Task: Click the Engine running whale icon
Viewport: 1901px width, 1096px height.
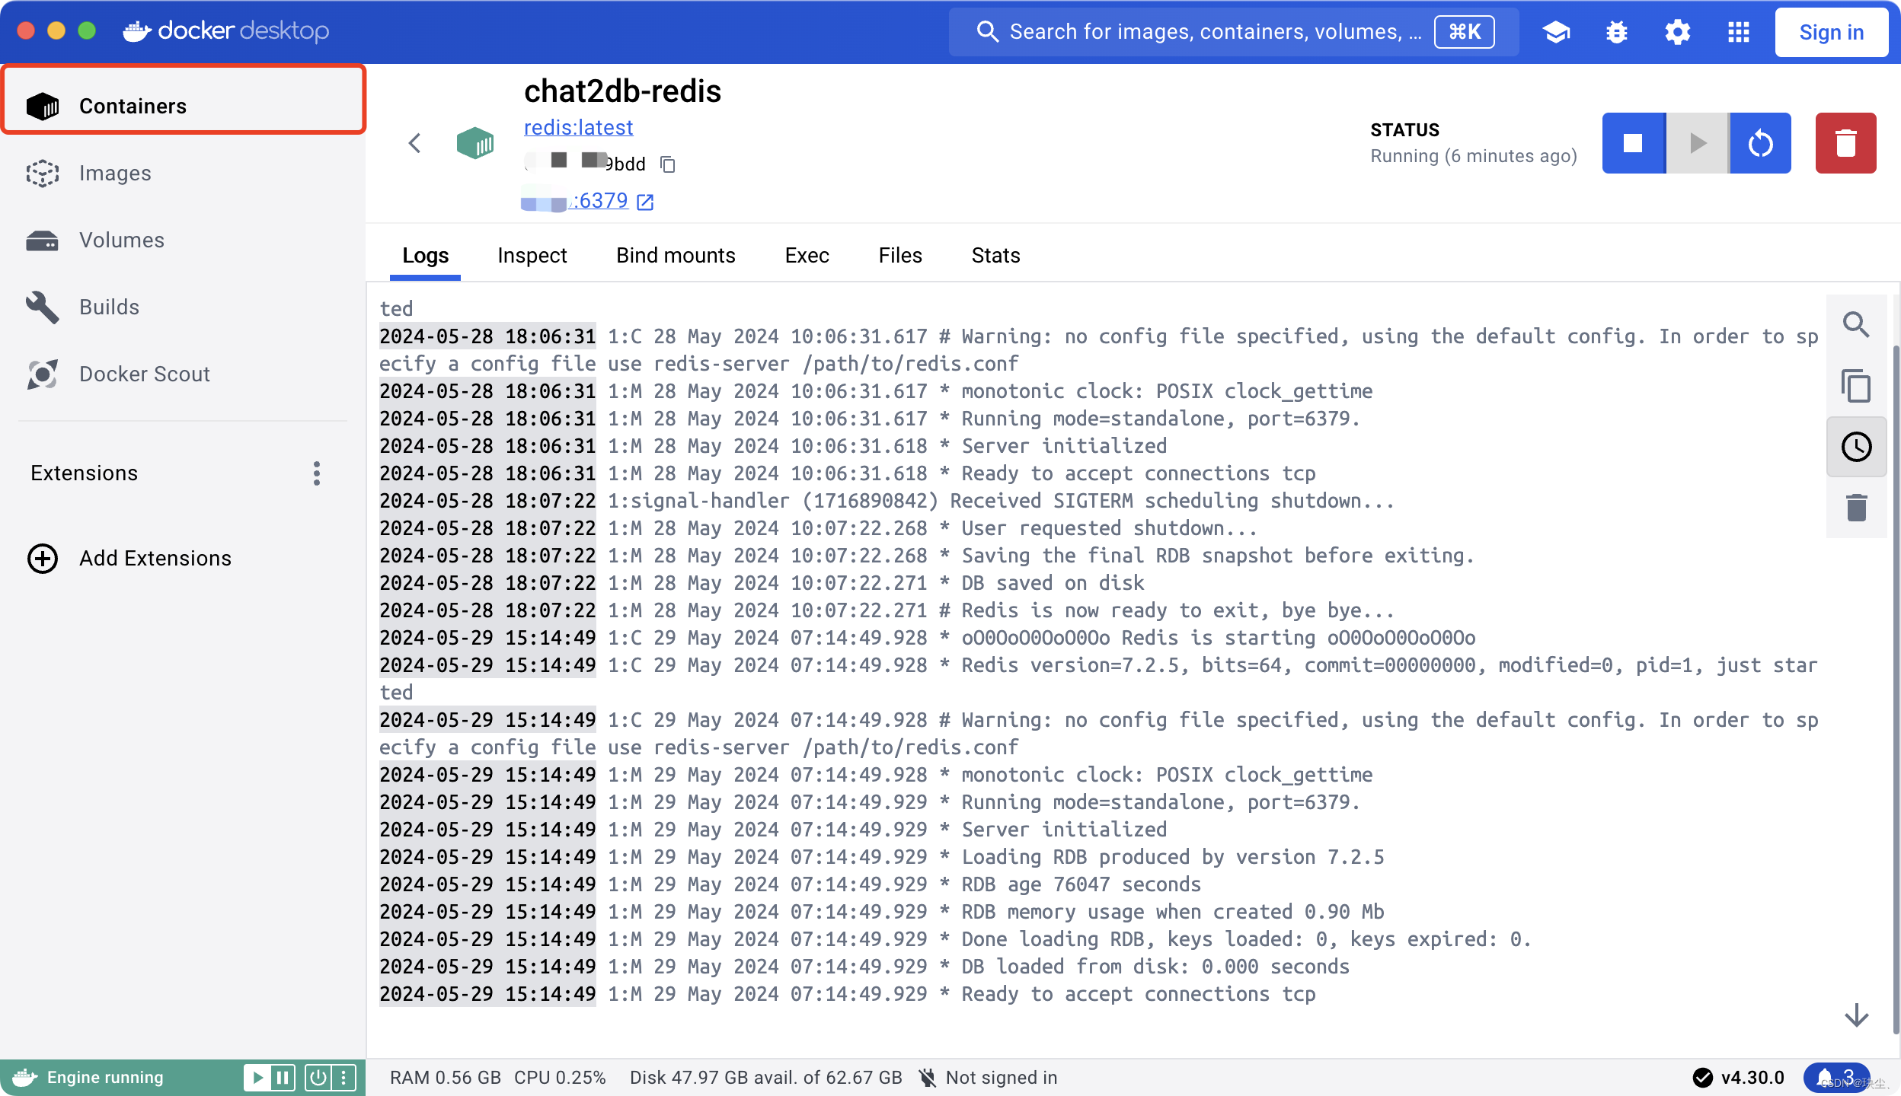Action: pyautogui.click(x=24, y=1078)
